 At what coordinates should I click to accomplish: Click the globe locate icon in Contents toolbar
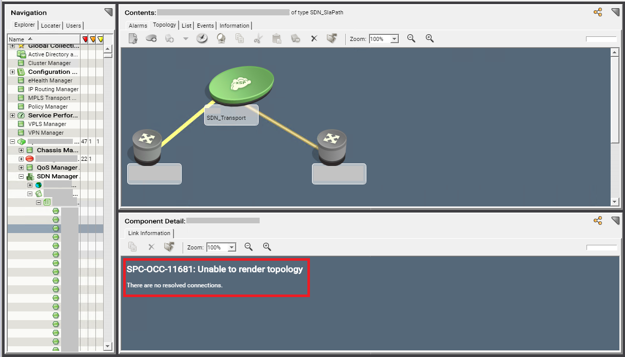pos(221,38)
